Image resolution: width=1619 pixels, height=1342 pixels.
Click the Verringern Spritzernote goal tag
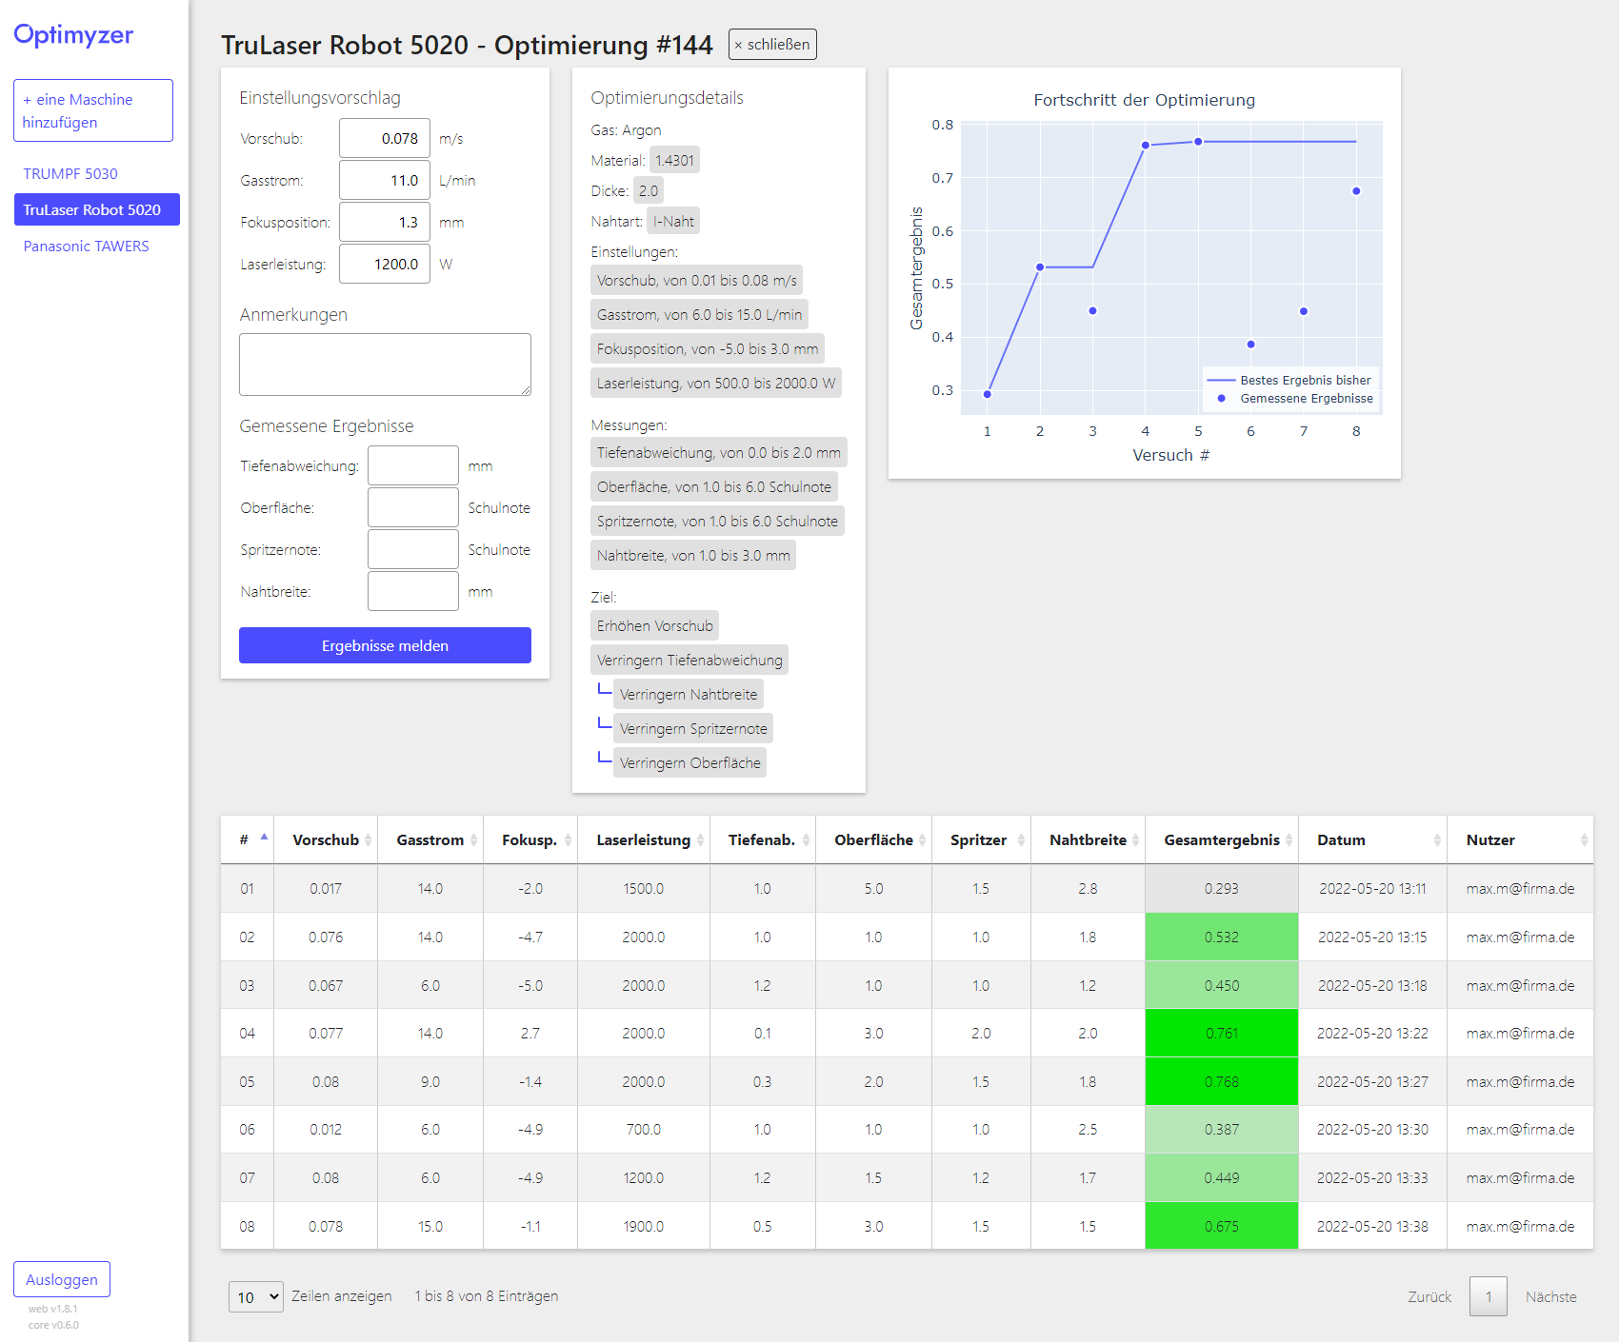pos(693,728)
